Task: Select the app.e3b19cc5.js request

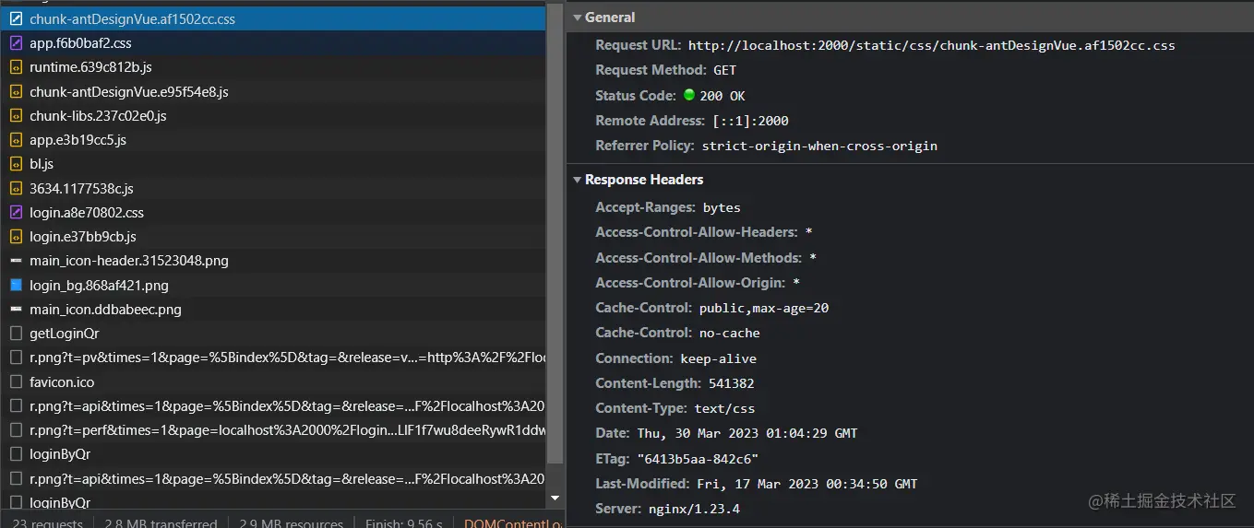Action: [78, 140]
